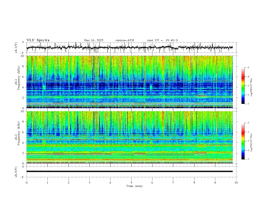Click the time axis tick label "1"

48,183
